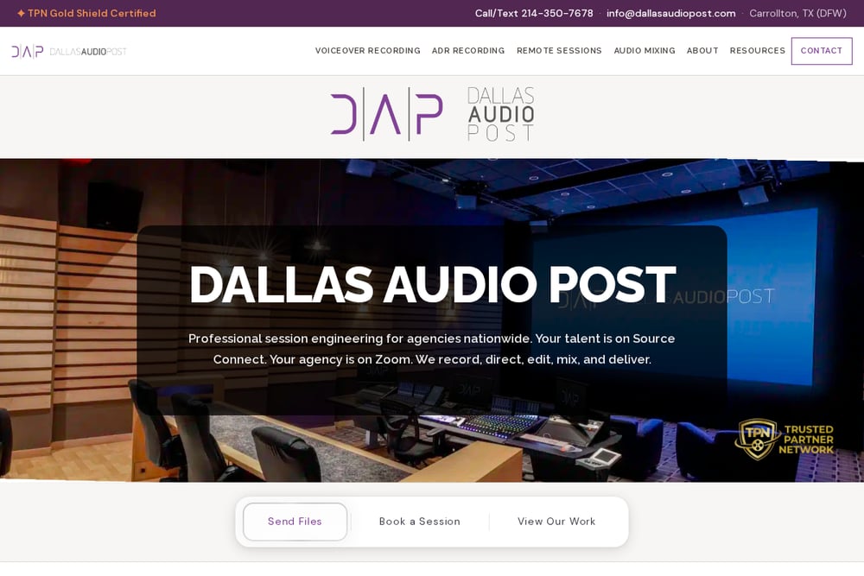Go to Remote Sessions page
The height and width of the screenshot is (576, 864).
(x=559, y=51)
